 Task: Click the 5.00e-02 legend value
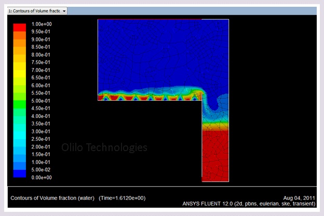pos(40,169)
